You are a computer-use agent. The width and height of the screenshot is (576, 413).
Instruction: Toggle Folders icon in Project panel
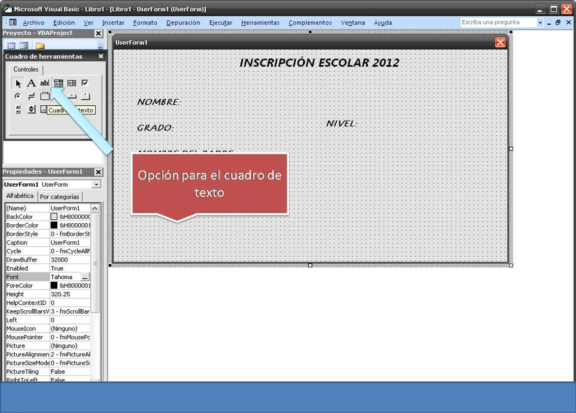point(40,46)
